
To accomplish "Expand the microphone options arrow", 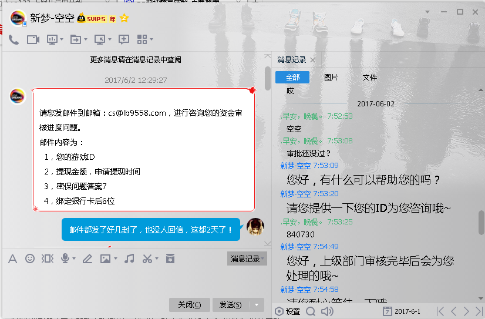I will [74, 258].
